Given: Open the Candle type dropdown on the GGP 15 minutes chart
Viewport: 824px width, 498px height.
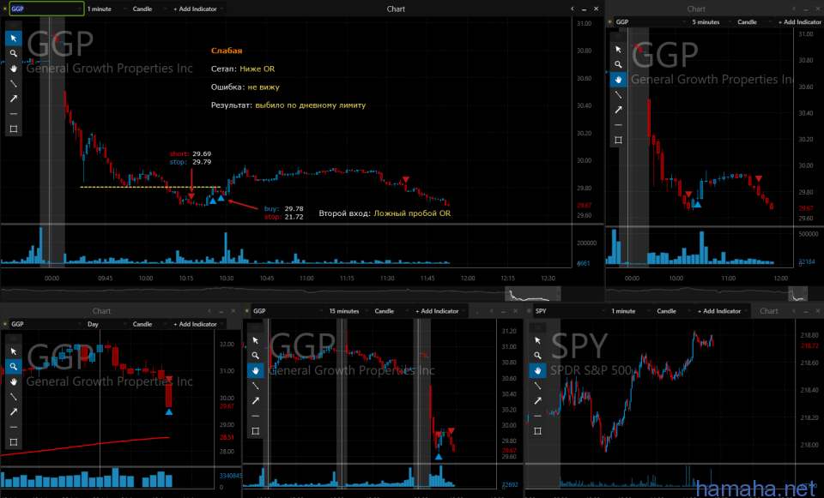Looking at the screenshot, I should pos(391,311).
